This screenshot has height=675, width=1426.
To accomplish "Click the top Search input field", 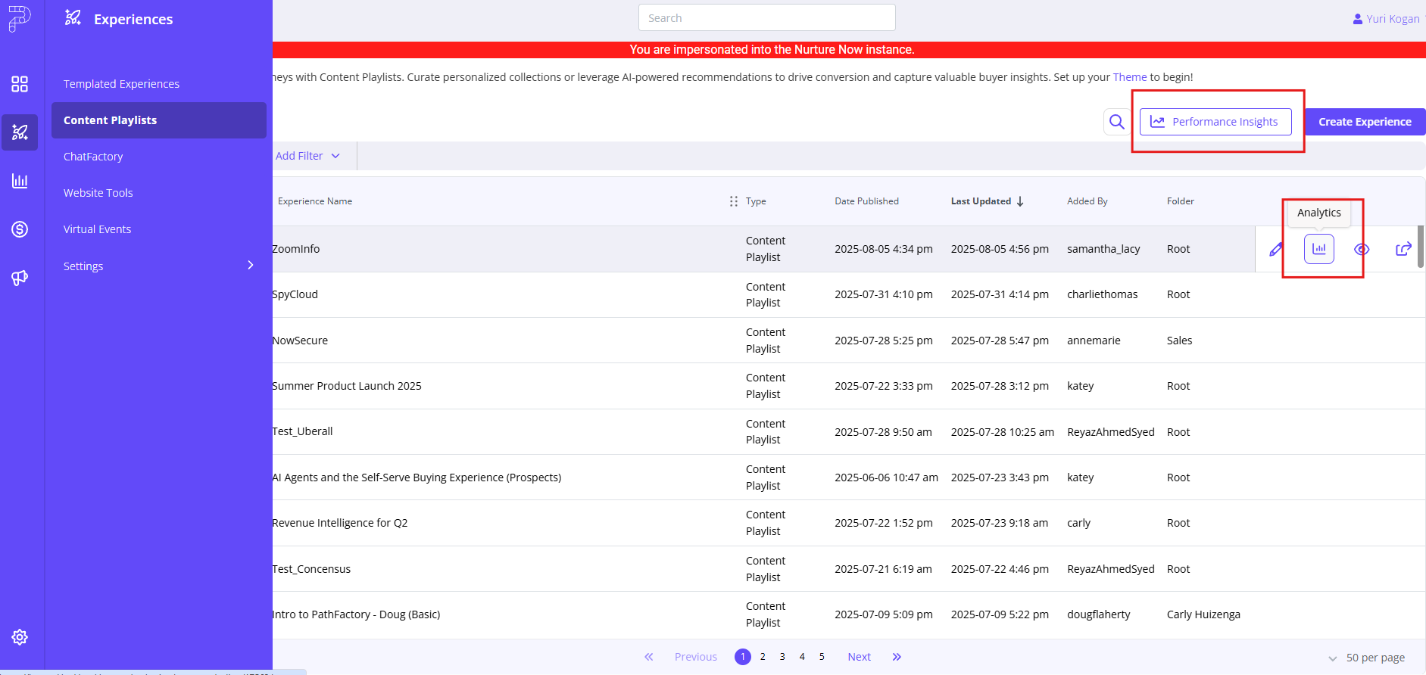I will [766, 17].
